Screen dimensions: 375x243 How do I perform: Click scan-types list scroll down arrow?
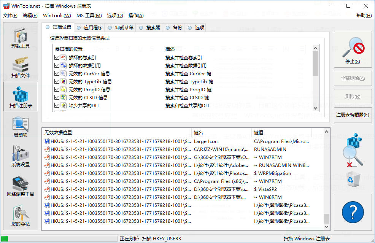click(x=315, y=108)
